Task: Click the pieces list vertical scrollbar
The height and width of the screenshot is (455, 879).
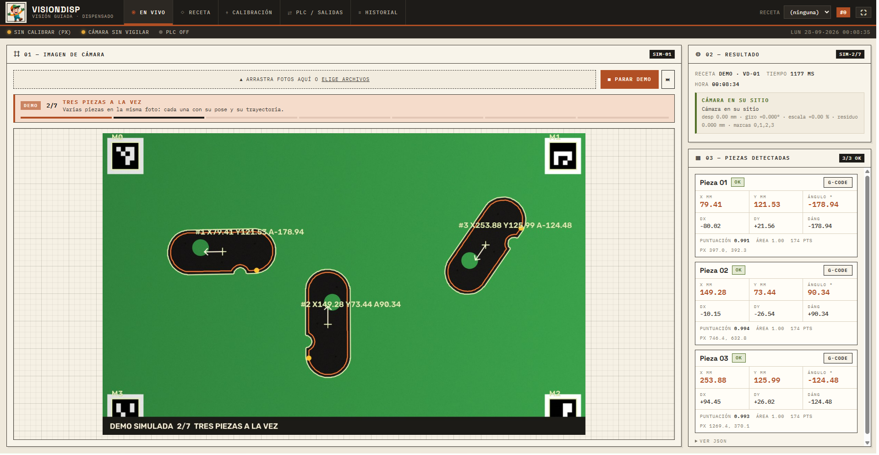Action: point(867,304)
